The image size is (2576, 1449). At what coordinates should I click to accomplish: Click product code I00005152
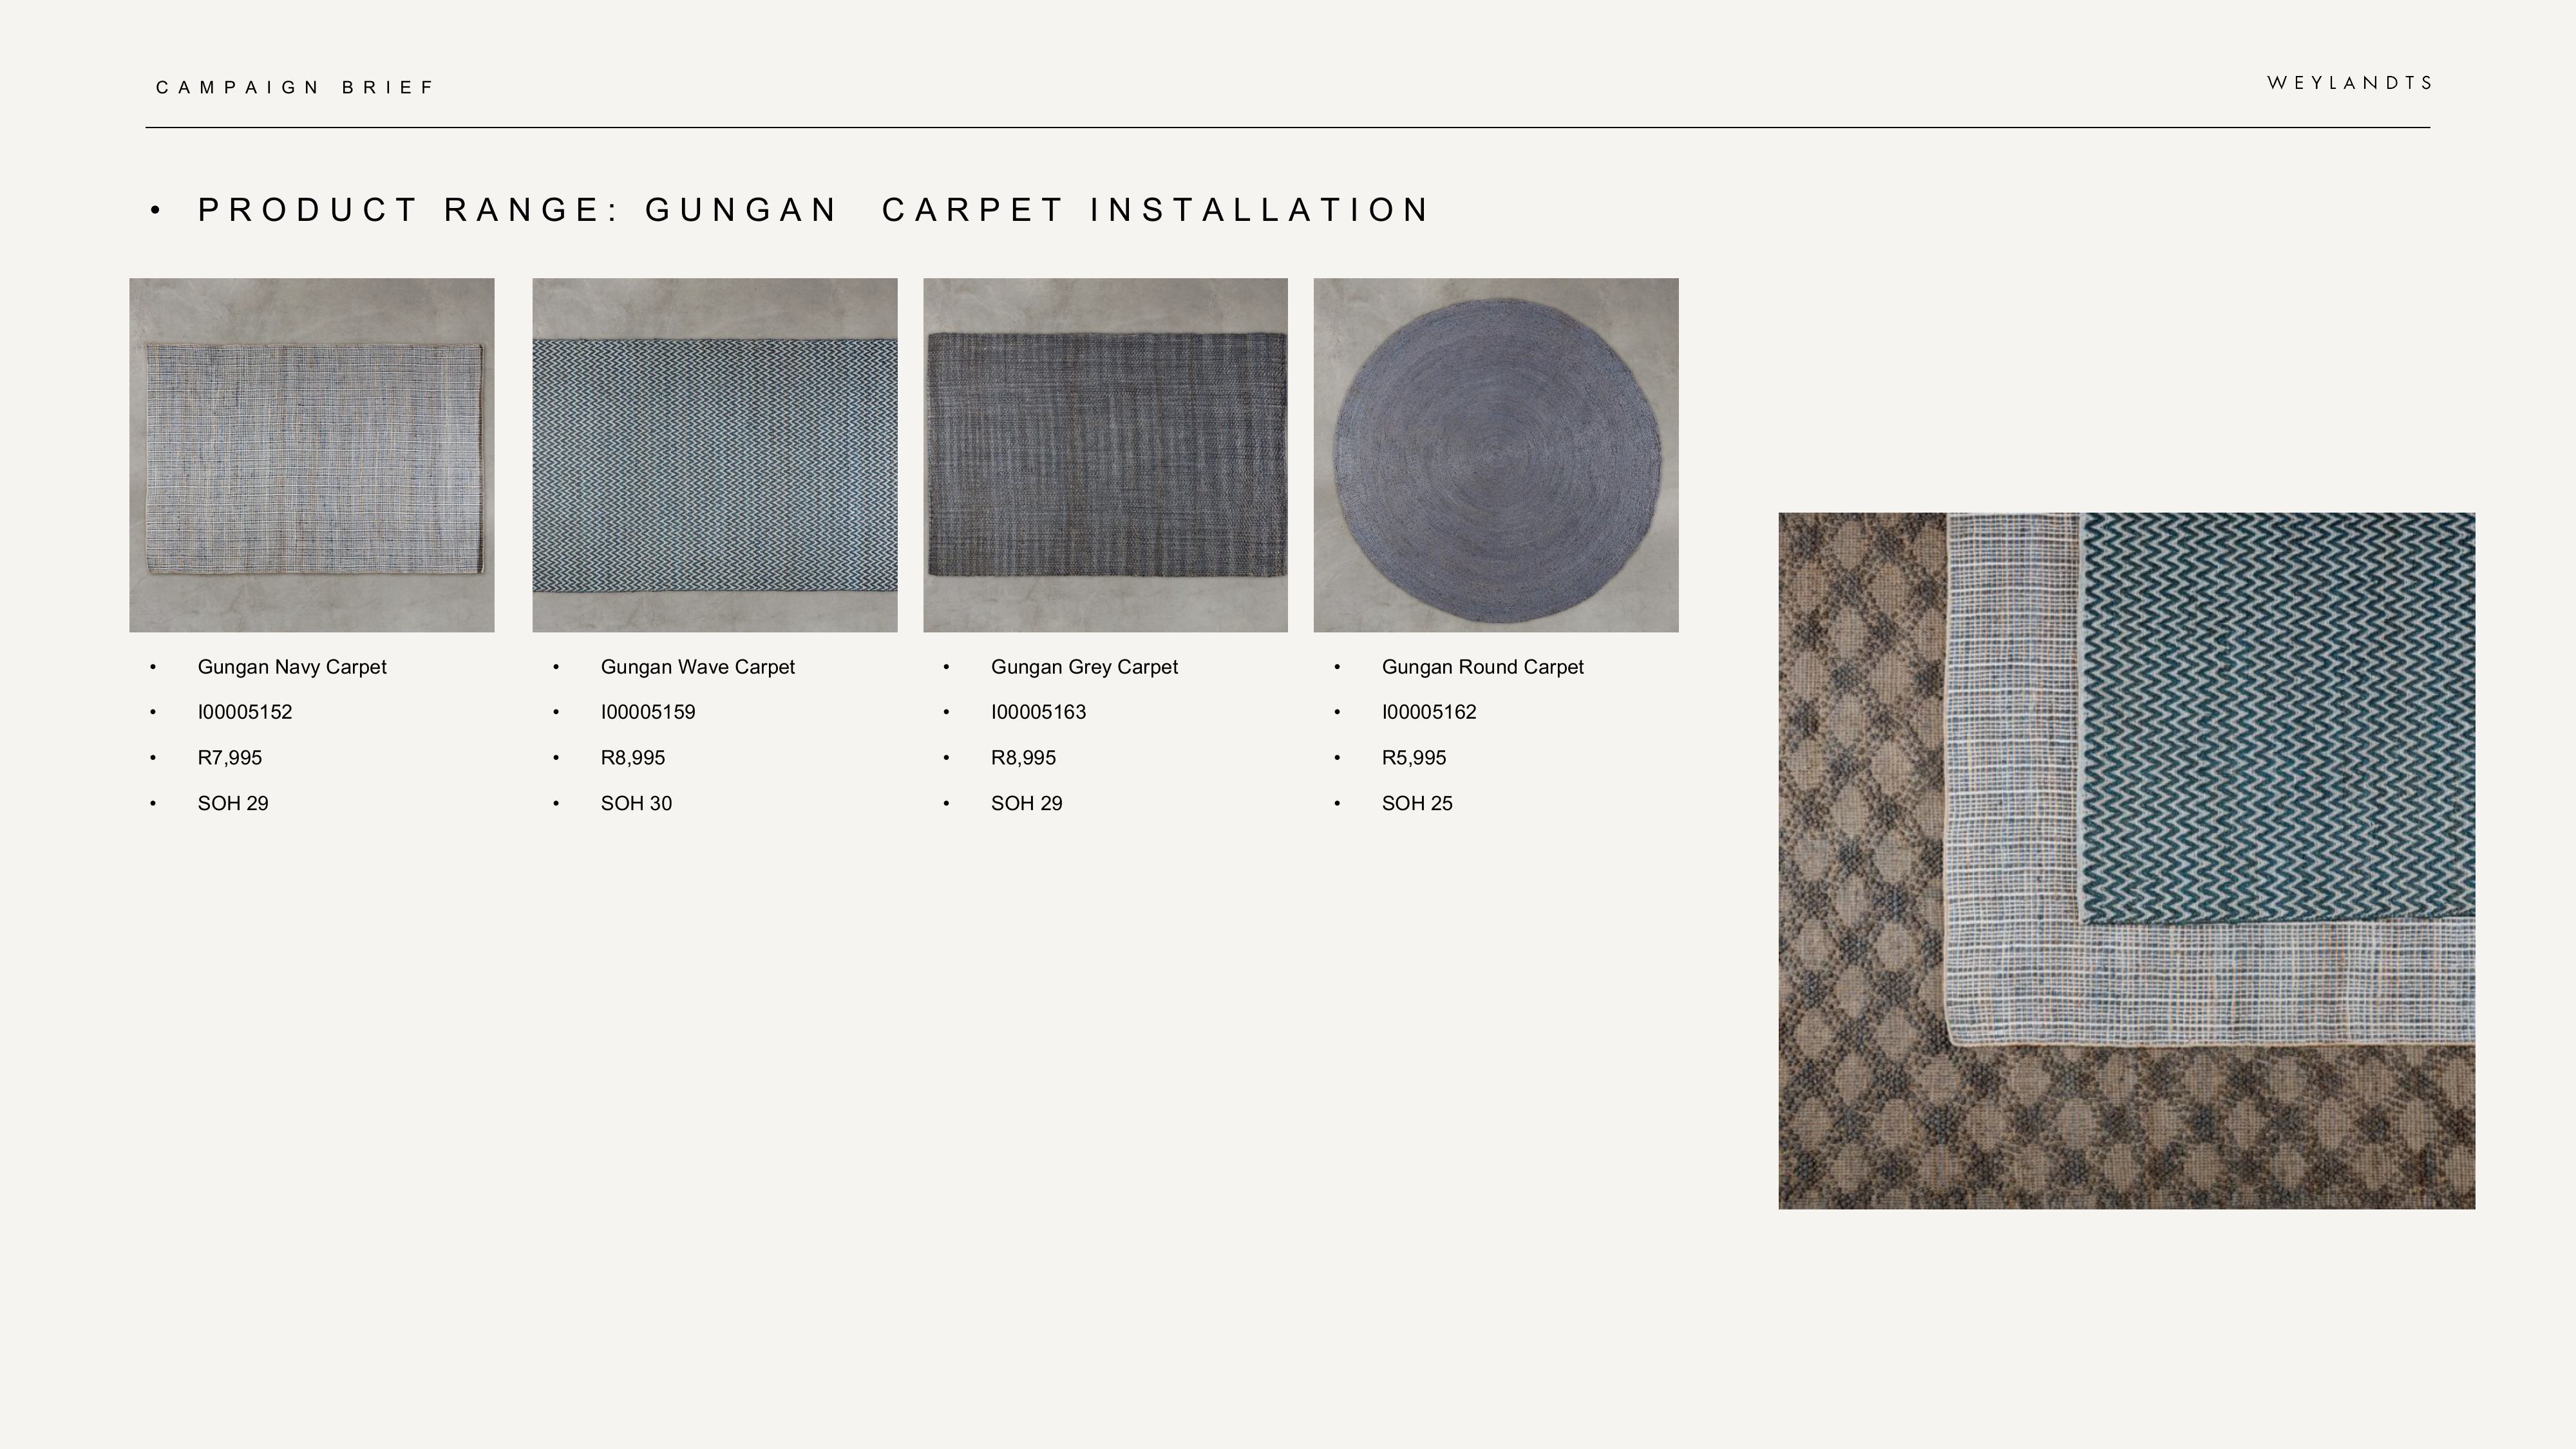(x=245, y=712)
